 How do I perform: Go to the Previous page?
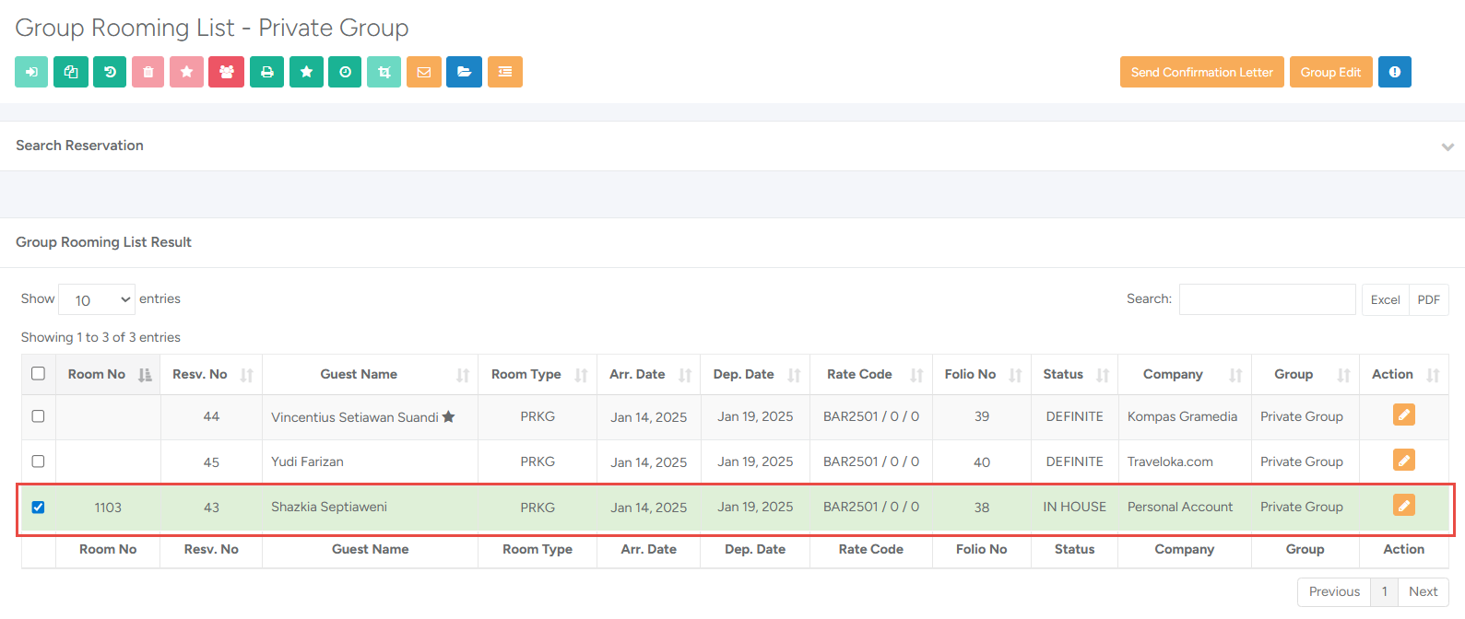coord(1333,591)
